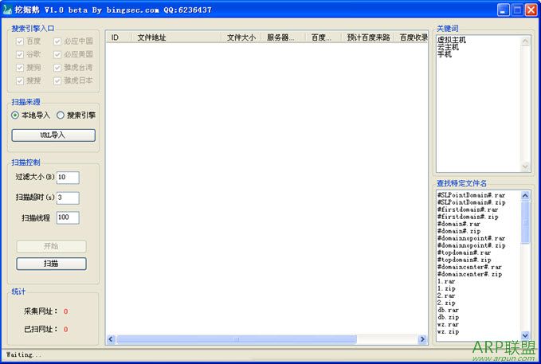Screen dimensions: 541x364
Task: Sort by the 文件大小 column header
Action: (241, 37)
